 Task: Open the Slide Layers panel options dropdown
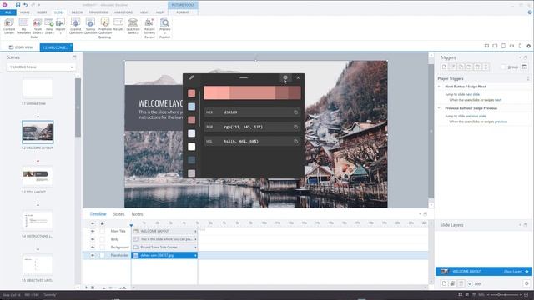520,225
